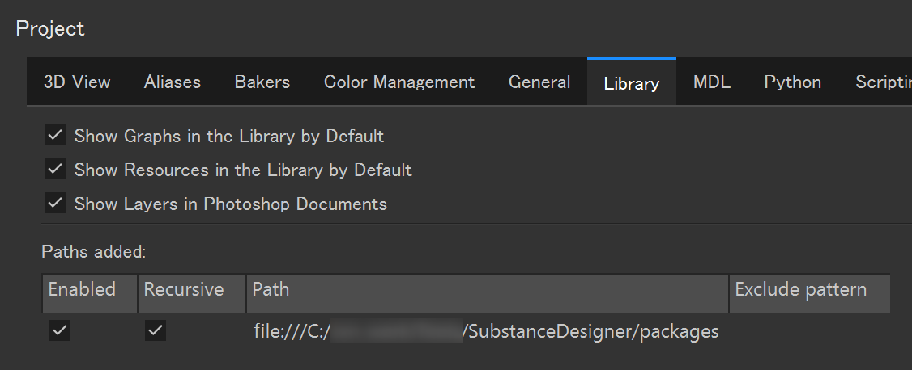Screen dimensions: 912x370
Task: Select the Bakers tab
Action: [262, 82]
